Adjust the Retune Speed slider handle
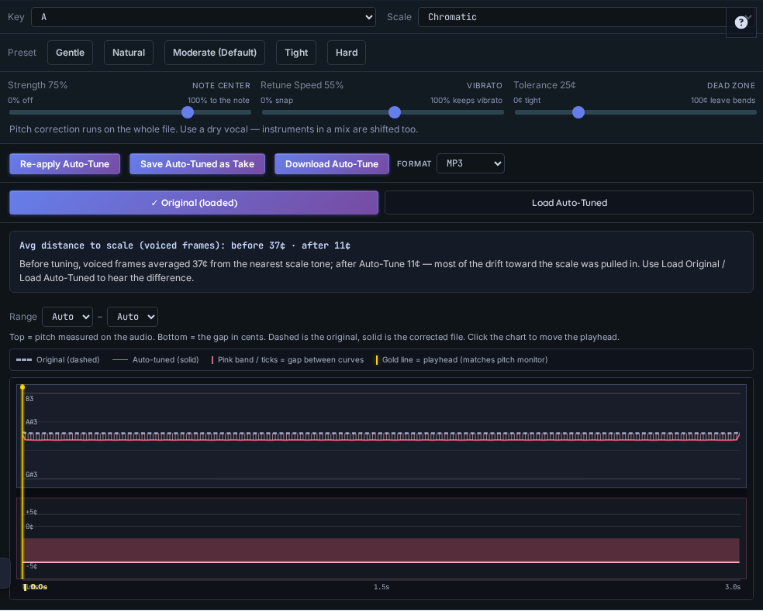Image resolution: width=763 pixels, height=611 pixels. pyautogui.click(x=395, y=112)
